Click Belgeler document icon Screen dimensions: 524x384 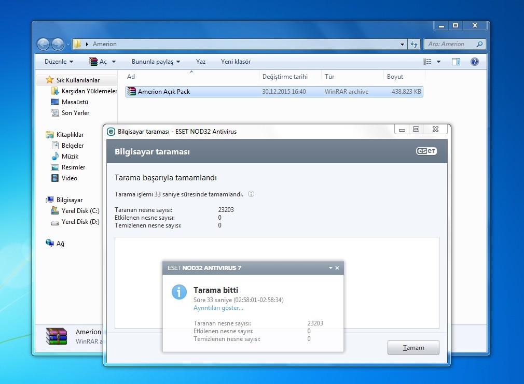(55, 145)
